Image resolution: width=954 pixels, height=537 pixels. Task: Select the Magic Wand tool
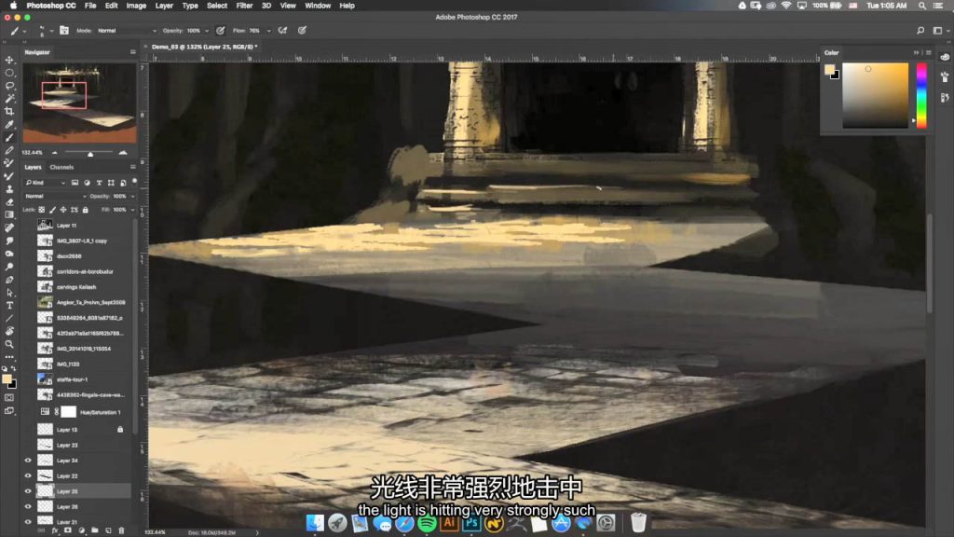pos(9,98)
